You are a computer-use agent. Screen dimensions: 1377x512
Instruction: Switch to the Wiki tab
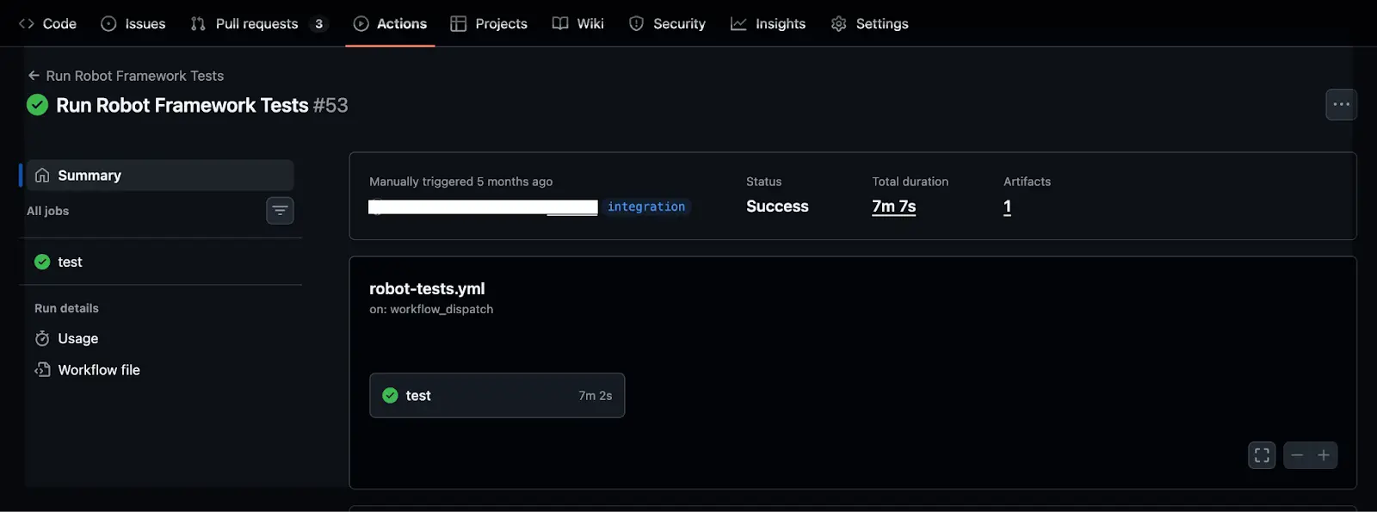[578, 23]
